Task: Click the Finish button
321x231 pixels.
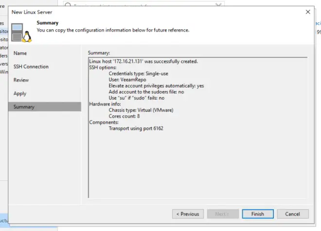Action: (258, 214)
